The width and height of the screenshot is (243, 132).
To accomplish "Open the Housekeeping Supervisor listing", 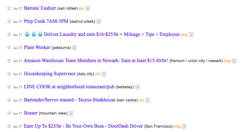I will 50,74.
